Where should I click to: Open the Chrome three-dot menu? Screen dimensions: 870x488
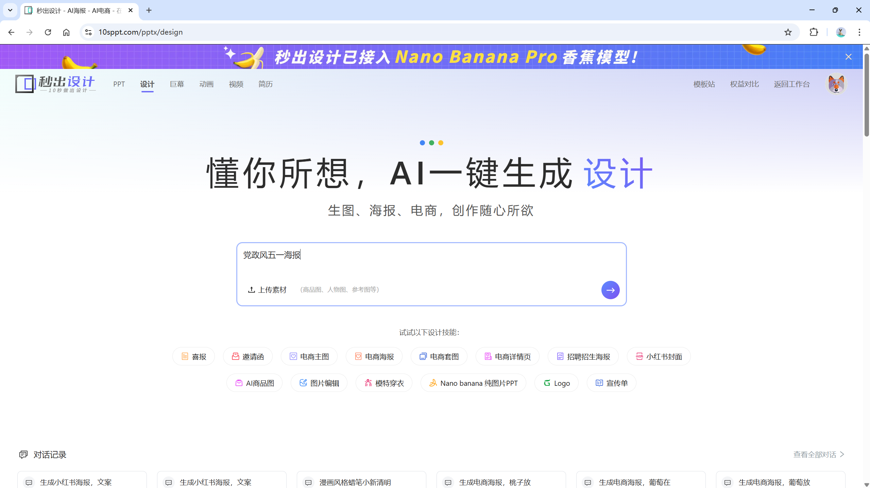coord(859,32)
